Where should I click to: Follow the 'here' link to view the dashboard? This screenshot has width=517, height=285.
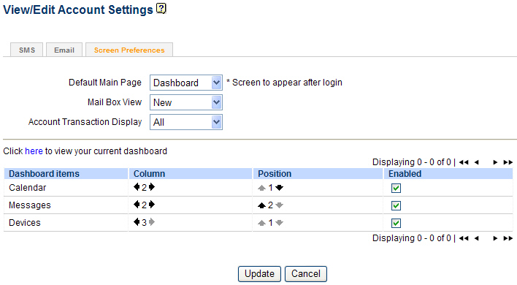34,151
